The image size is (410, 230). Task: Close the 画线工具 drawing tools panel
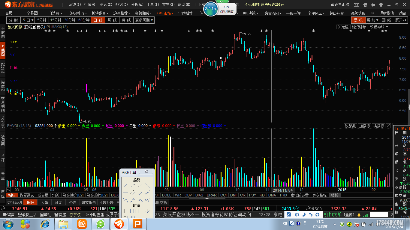146,172
